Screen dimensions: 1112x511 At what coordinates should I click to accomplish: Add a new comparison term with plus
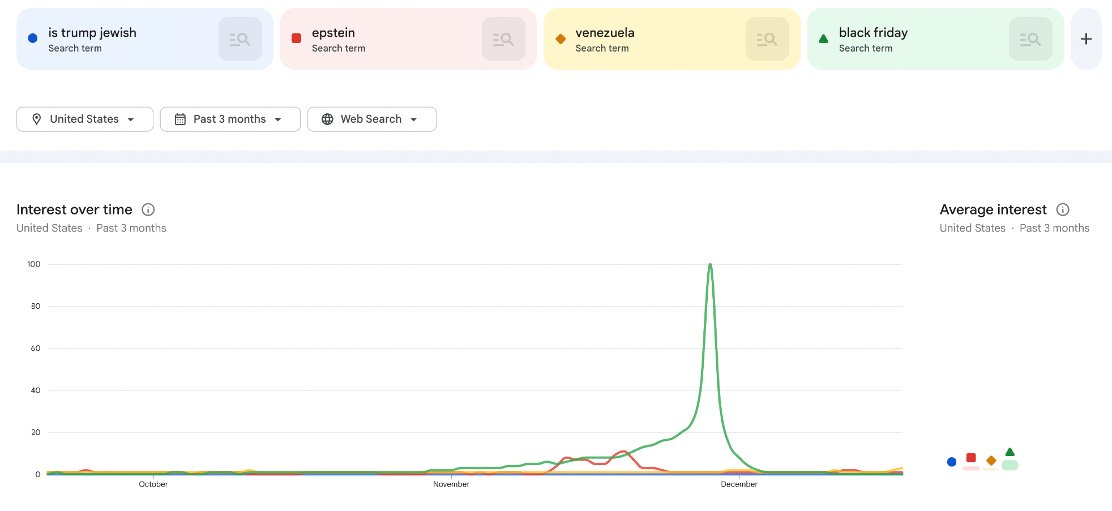pos(1086,39)
